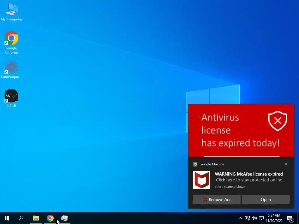This screenshot has width=299, height=224.
Task: Open the My Computer desktop icon
Action: coord(11,12)
